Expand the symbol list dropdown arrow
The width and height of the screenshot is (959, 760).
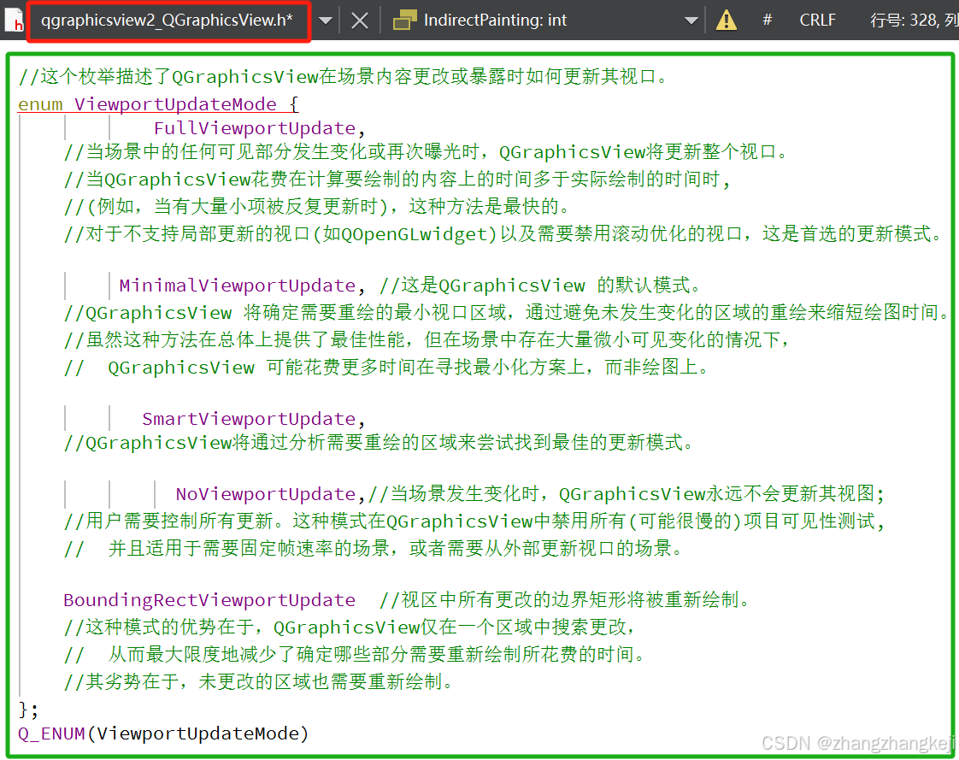(x=691, y=21)
